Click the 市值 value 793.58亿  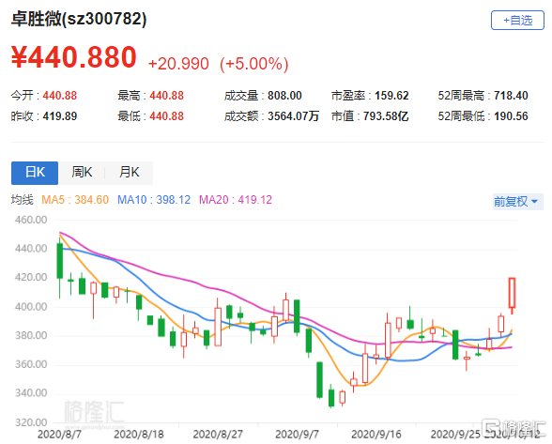coord(386,116)
